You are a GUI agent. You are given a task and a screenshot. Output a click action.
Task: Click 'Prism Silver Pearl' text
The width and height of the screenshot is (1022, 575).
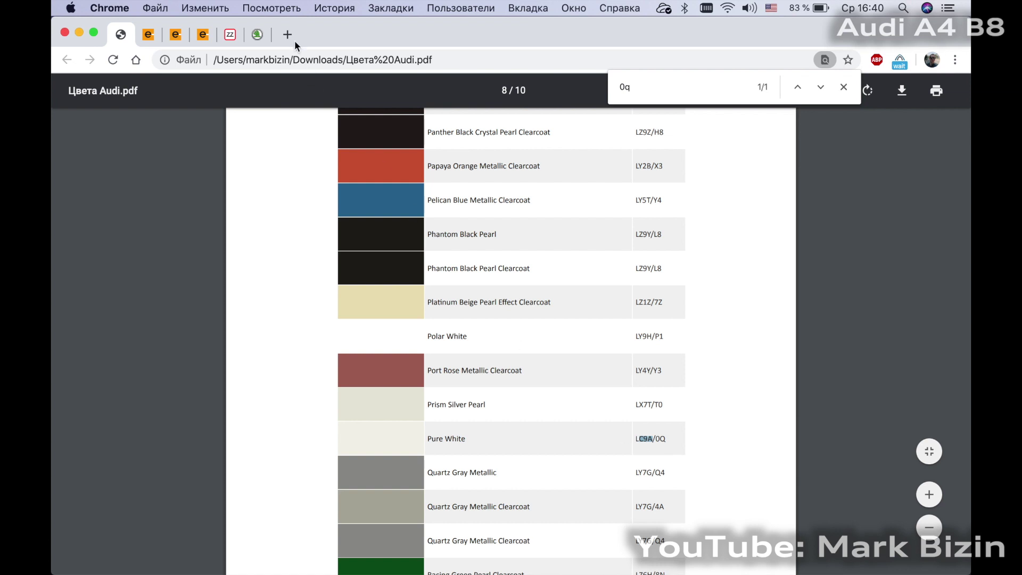pyautogui.click(x=456, y=405)
